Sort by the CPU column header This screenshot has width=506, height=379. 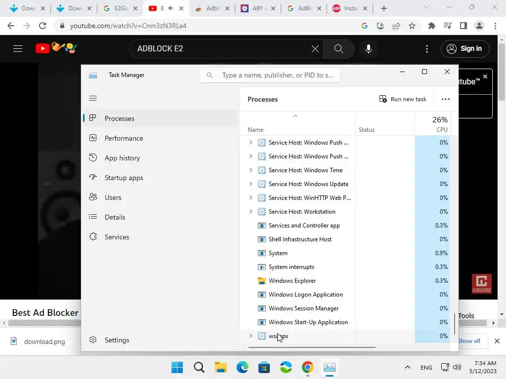(432, 124)
